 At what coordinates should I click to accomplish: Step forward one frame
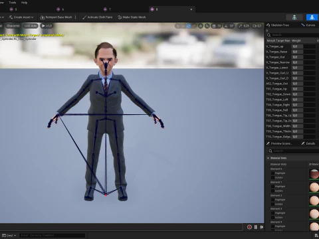[x=262, y=227]
